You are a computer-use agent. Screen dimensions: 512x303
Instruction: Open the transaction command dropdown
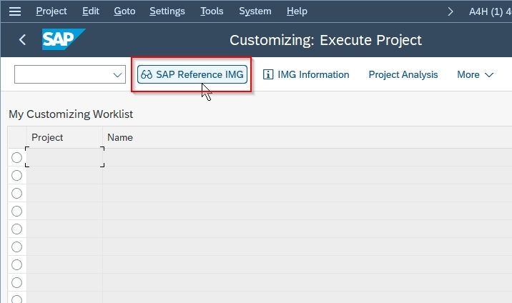[x=117, y=75]
